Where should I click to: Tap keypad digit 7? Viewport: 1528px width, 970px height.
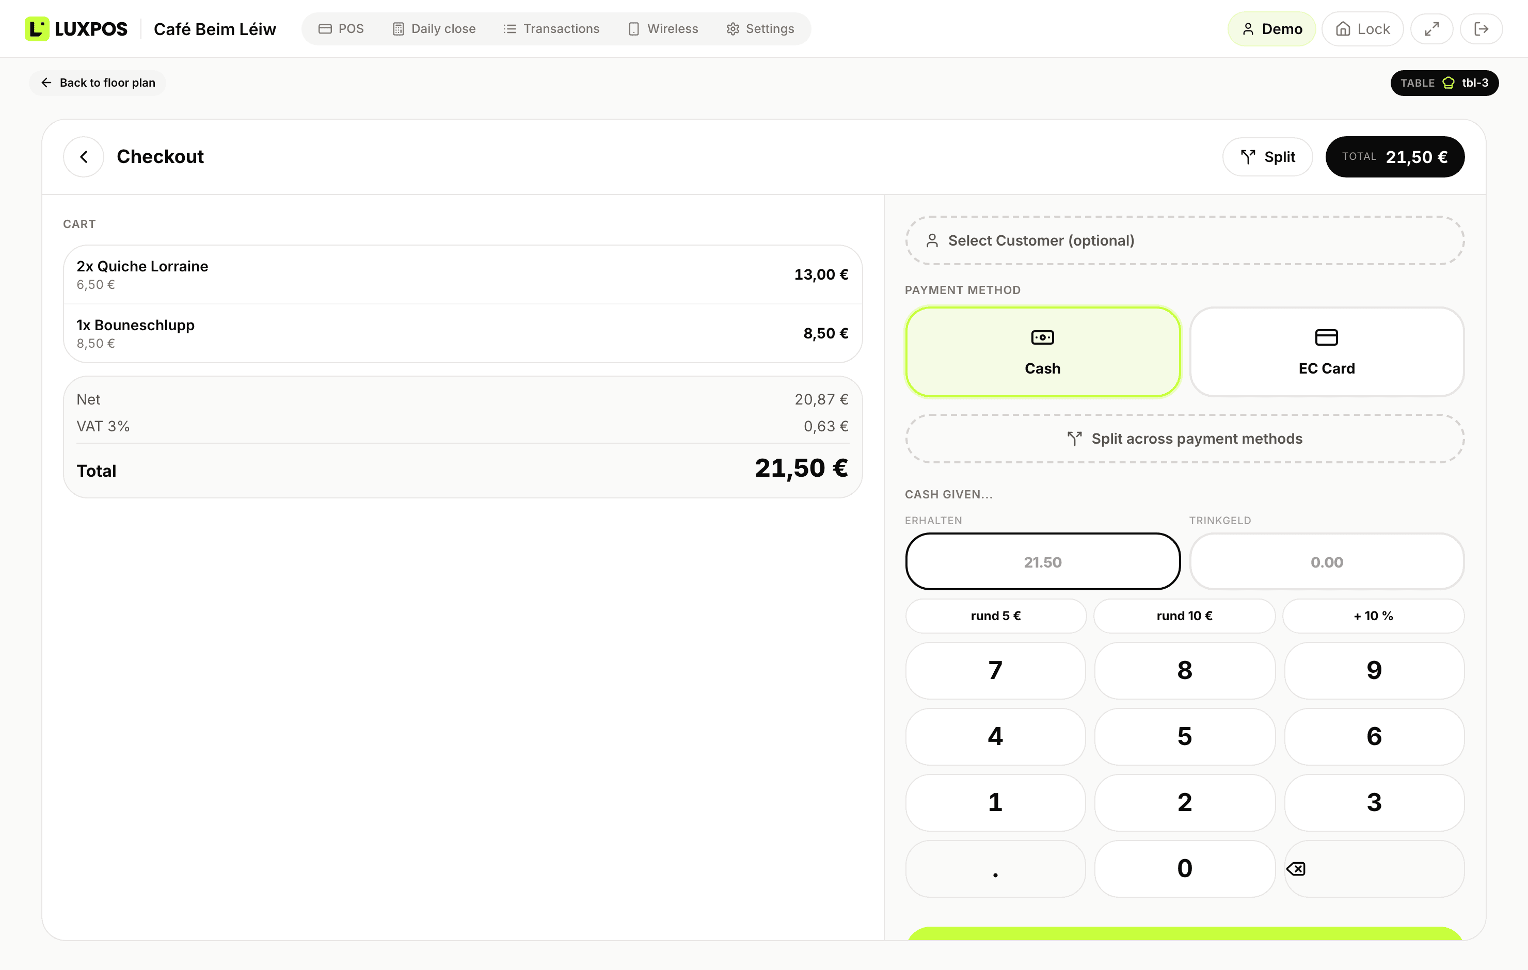tap(996, 671)
